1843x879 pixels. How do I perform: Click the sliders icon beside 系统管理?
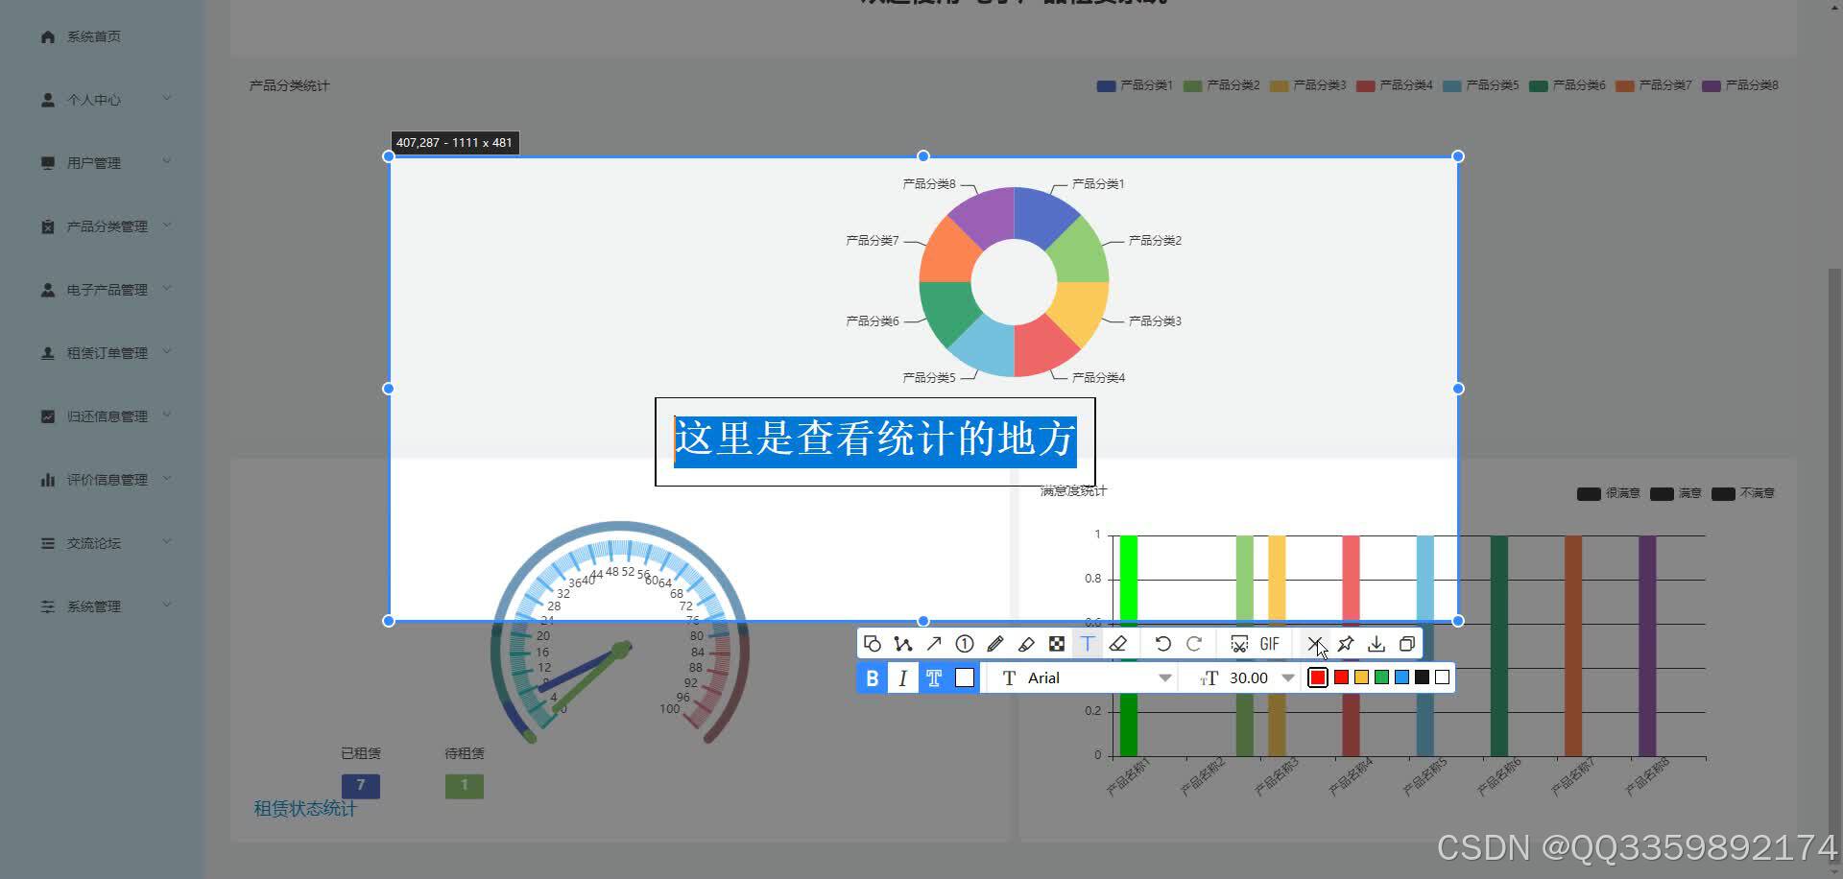tap(48, 606)
